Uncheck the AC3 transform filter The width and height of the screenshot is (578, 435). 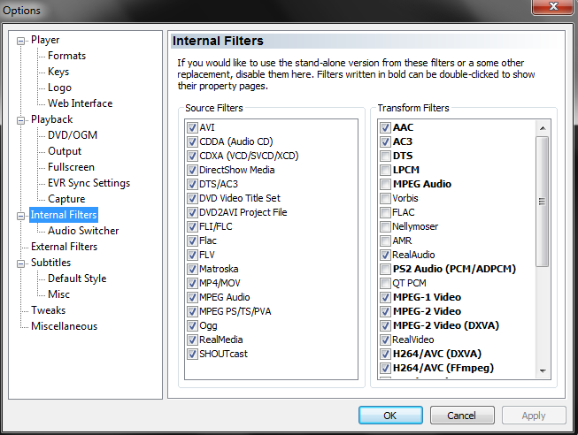click(x=385, y=141)
